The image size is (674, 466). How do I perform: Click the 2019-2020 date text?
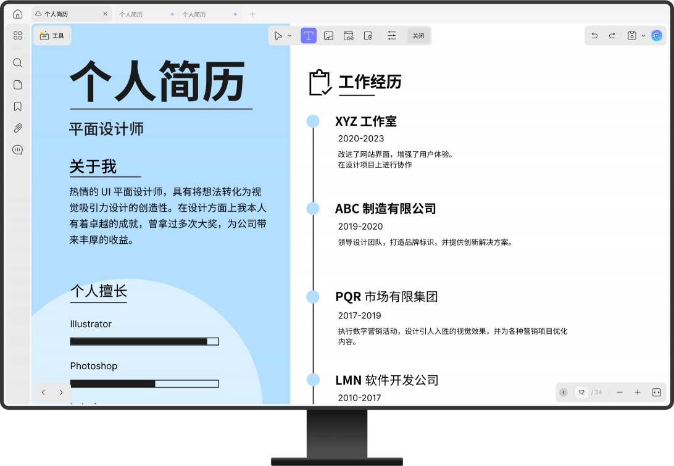coord(360,226)
